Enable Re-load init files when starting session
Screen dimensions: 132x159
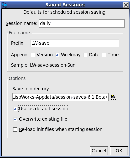pos(15,130)
